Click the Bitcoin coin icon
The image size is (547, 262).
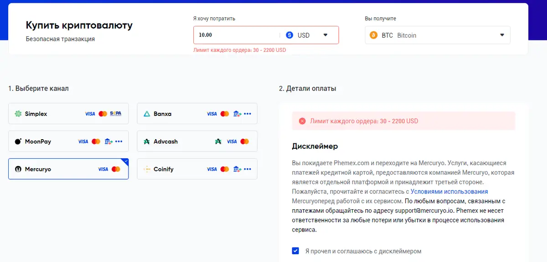[x=374, y=35]
